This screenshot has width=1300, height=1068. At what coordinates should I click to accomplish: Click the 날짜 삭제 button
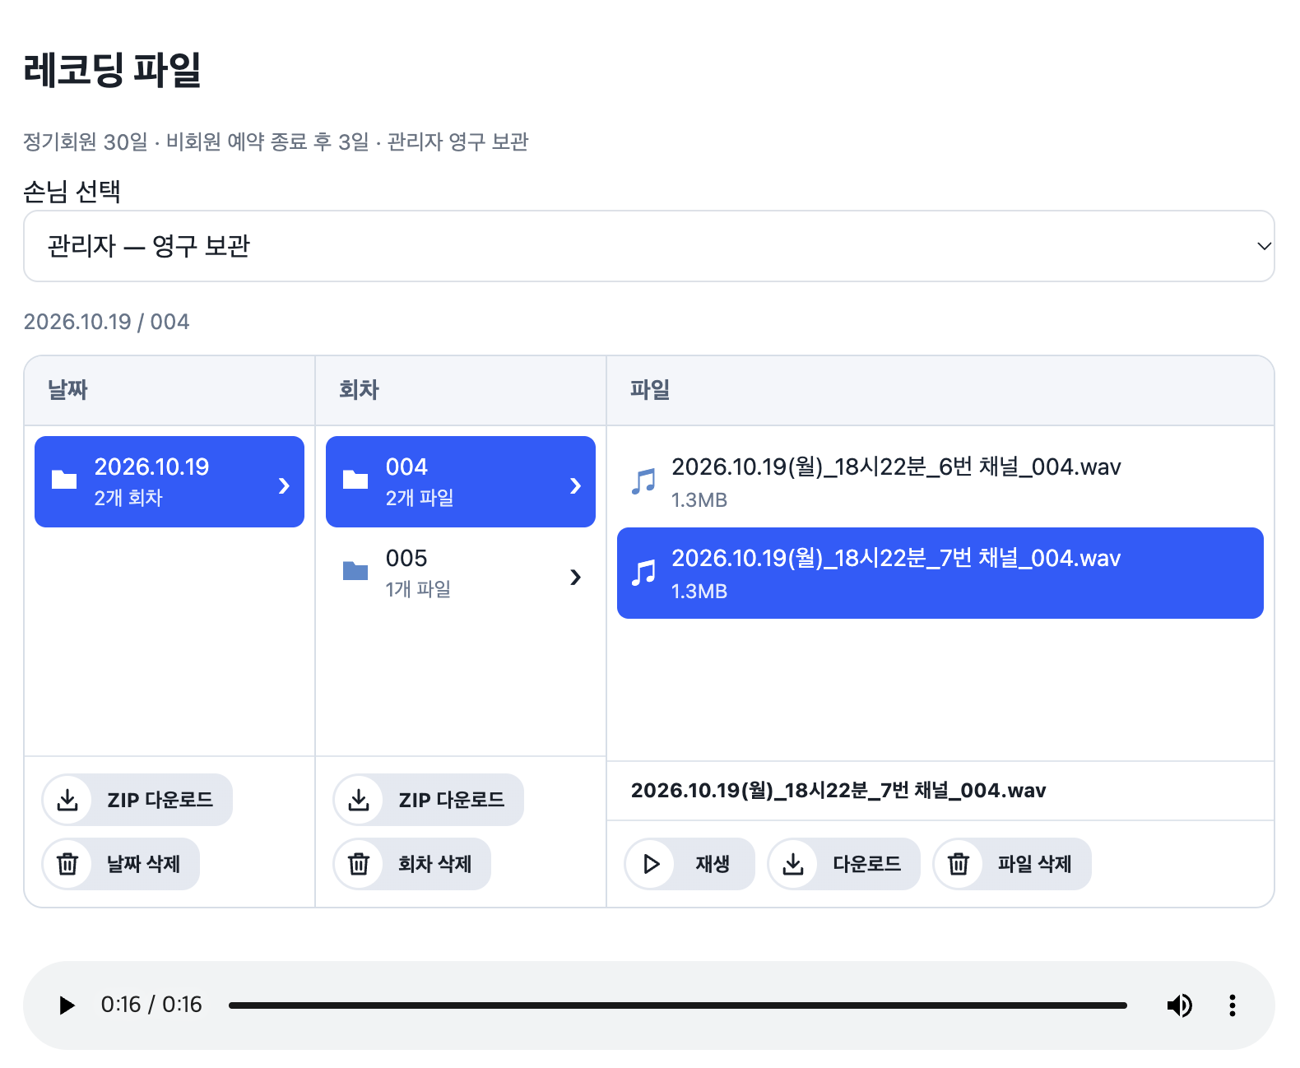[121, 864]
